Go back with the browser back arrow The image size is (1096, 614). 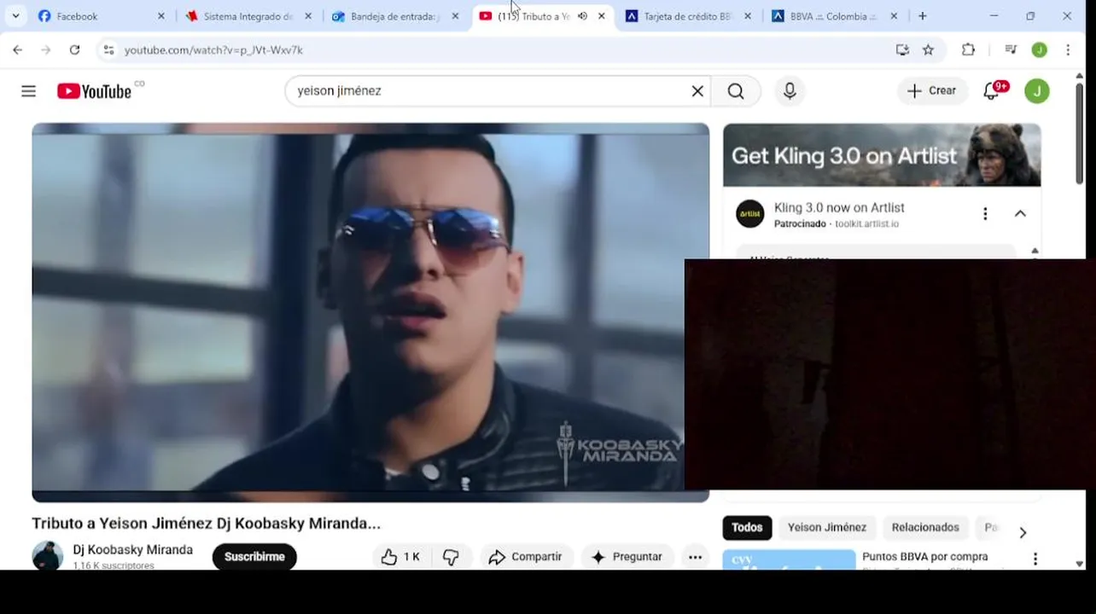18,50
